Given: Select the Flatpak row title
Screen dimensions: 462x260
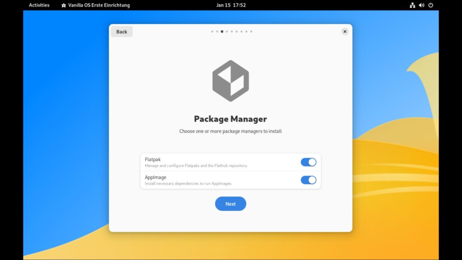Looking at the screenshot, I should pyautogui.click(x=152, y=159).
